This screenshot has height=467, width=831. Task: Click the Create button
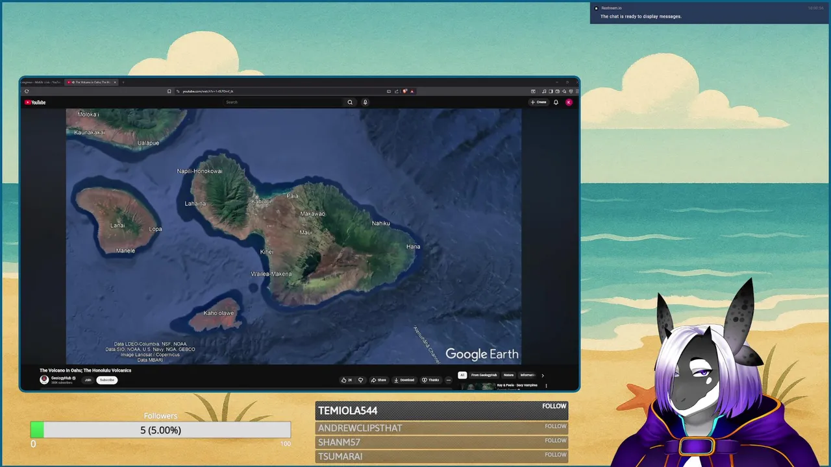538,102
